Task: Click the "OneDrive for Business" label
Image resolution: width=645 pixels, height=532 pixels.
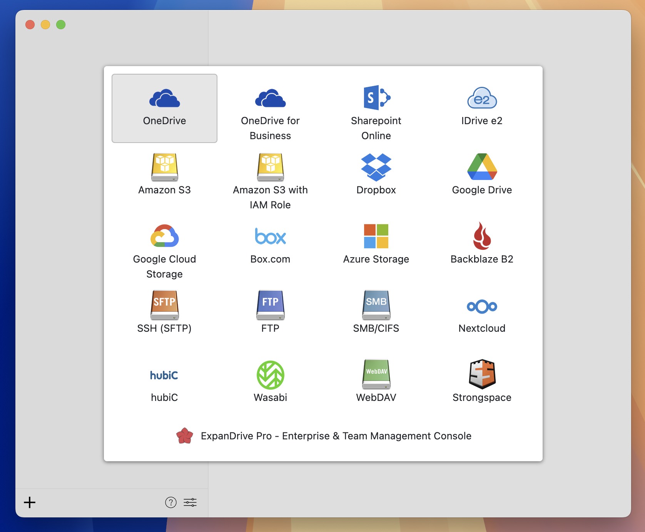Action: [270, 128]
